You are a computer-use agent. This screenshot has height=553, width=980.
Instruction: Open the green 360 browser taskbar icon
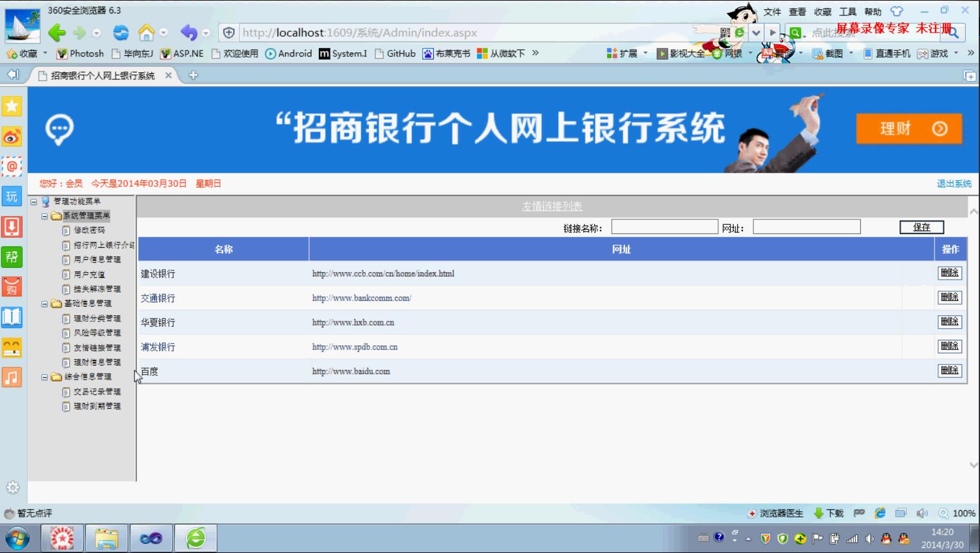[196, 538]
